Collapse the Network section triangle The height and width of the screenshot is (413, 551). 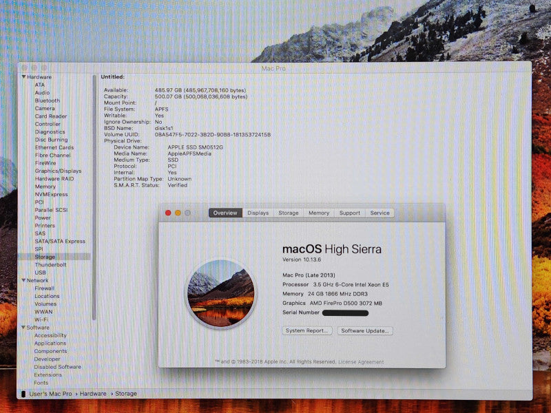pyautogui.click(x=23, y=280)
